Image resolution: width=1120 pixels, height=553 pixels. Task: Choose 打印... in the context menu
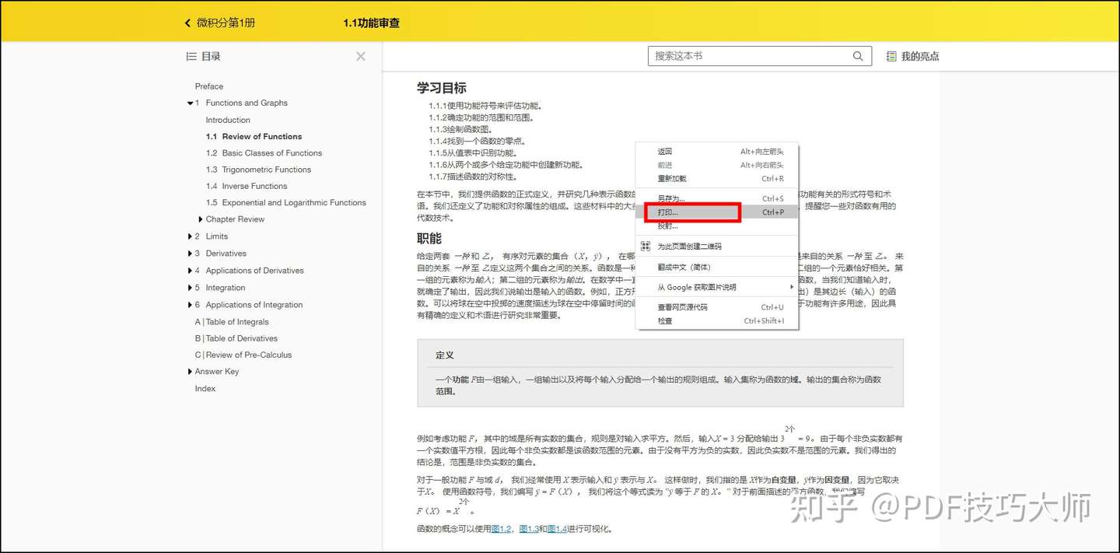click(x=717, y=212)
